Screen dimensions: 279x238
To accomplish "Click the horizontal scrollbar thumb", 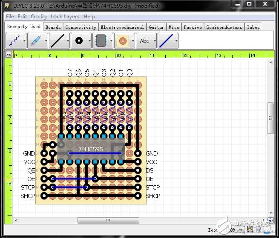I will pos(108,221).
